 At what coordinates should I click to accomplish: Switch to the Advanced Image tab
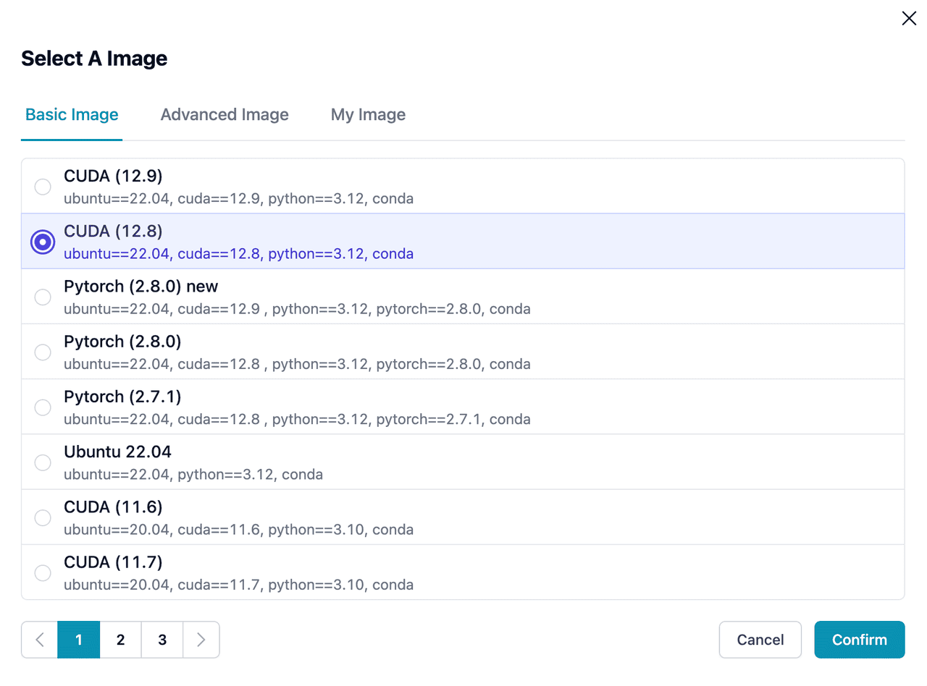(x=225, y=114)
